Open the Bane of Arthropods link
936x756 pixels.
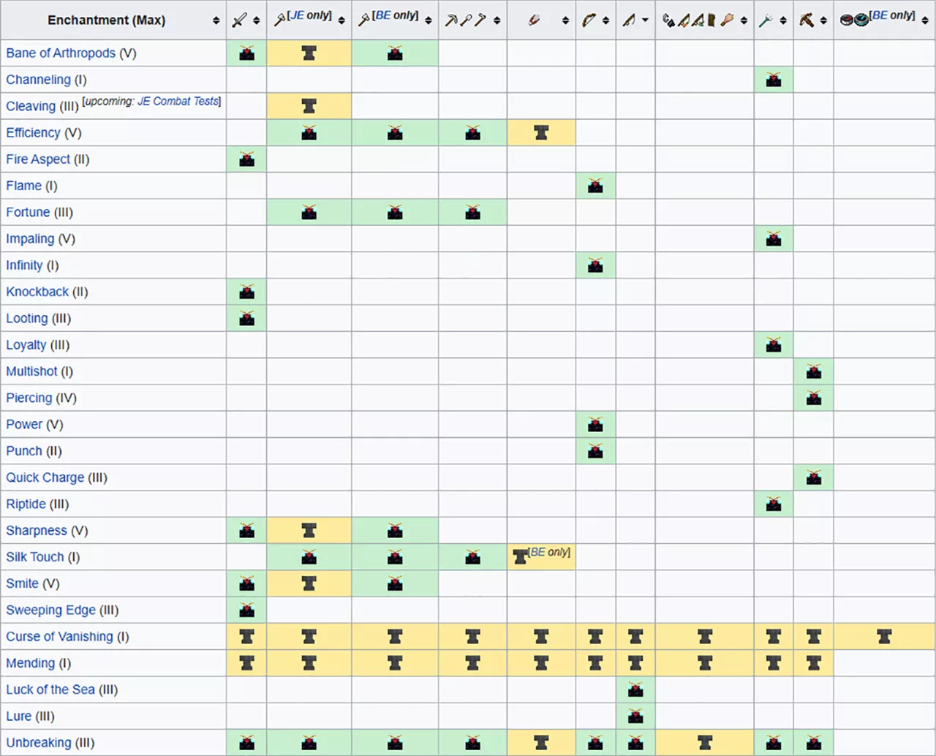[x=61, y=53]
